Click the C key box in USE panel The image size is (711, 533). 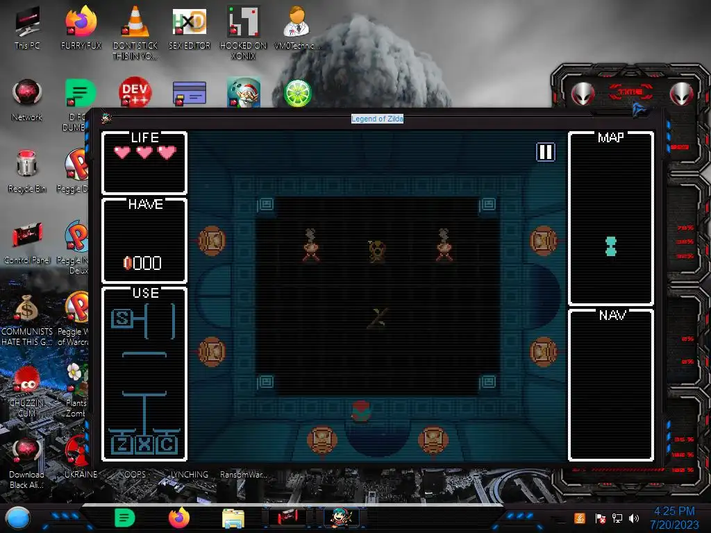coord(167,443)
